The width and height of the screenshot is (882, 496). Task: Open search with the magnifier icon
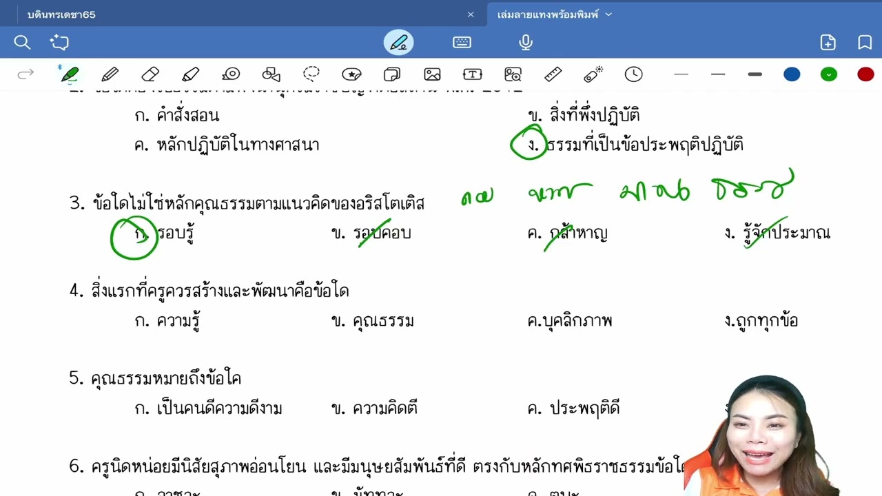(22, 43)
